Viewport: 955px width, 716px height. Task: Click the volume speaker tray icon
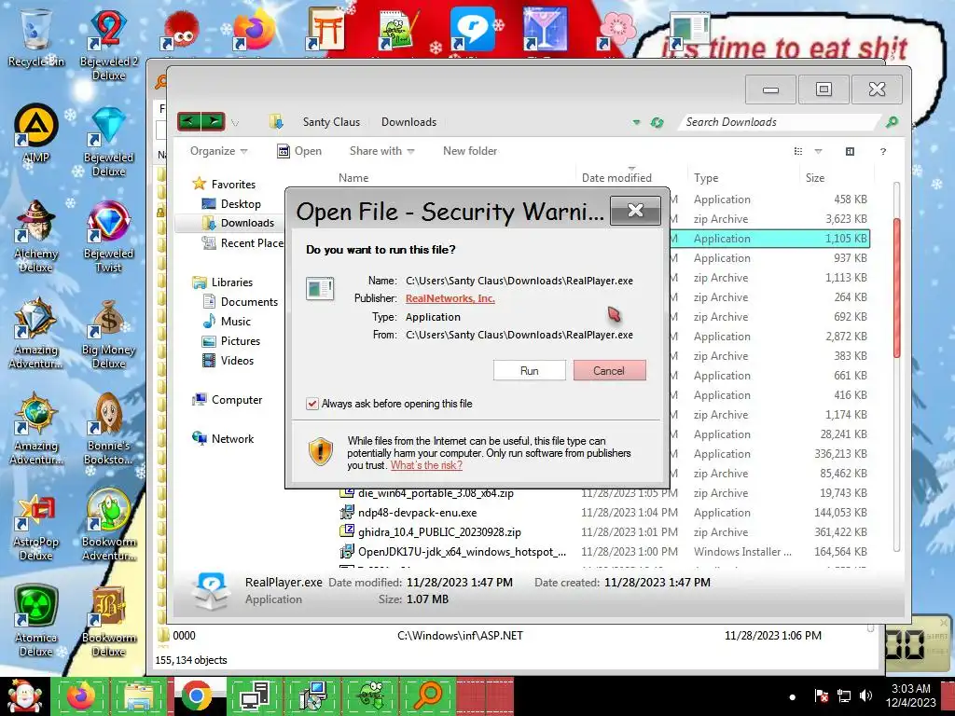click(865, 695)
